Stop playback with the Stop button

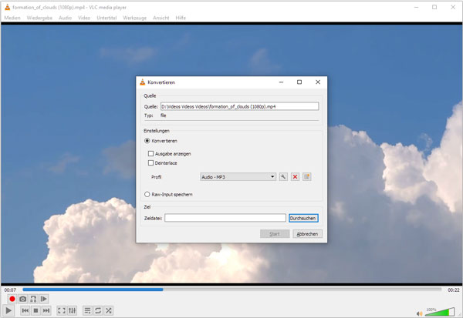35,310
